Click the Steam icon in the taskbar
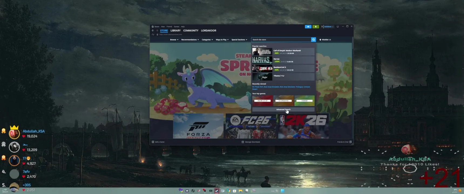Image resolution: width=464 pixels, height=194 pixels. pyautogui.click(x=216, y=191)
